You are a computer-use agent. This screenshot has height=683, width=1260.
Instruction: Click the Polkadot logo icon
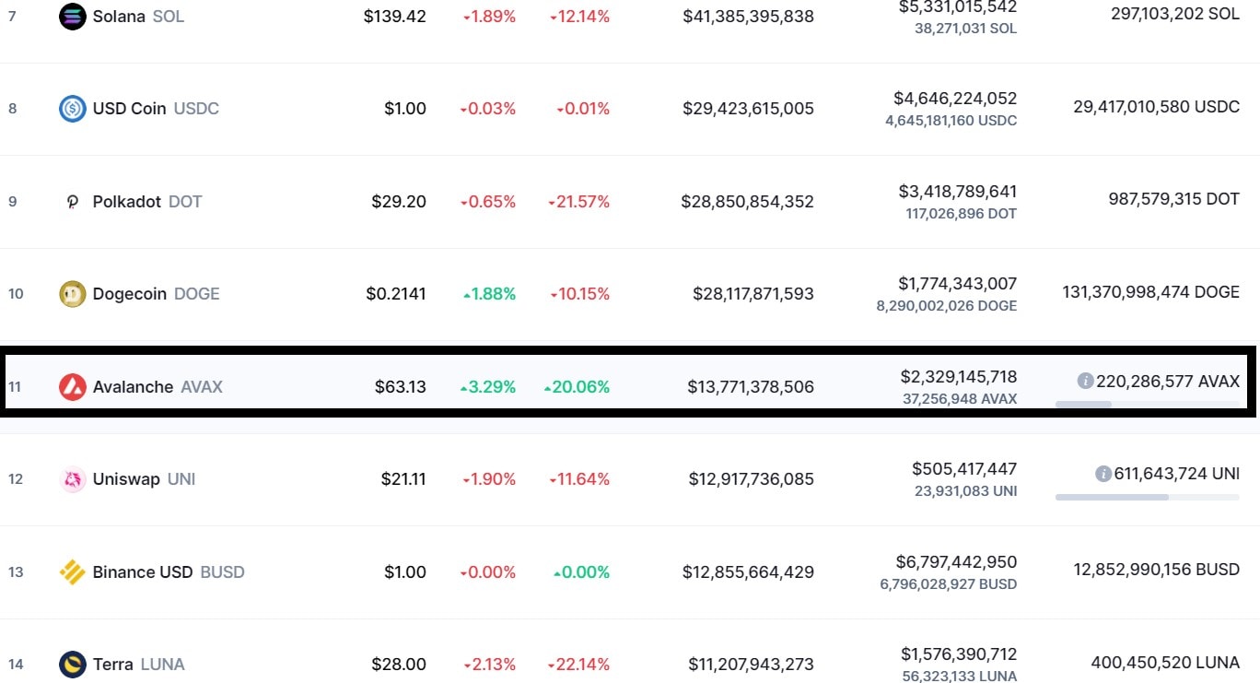pyautogui.click(x=73, y=202)
